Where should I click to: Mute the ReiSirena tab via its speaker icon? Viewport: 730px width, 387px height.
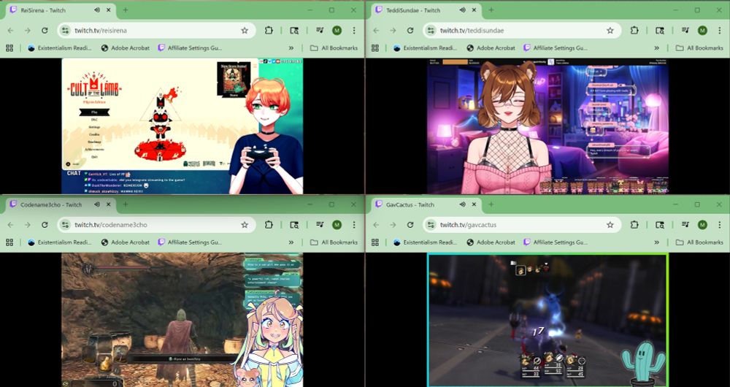97,9
